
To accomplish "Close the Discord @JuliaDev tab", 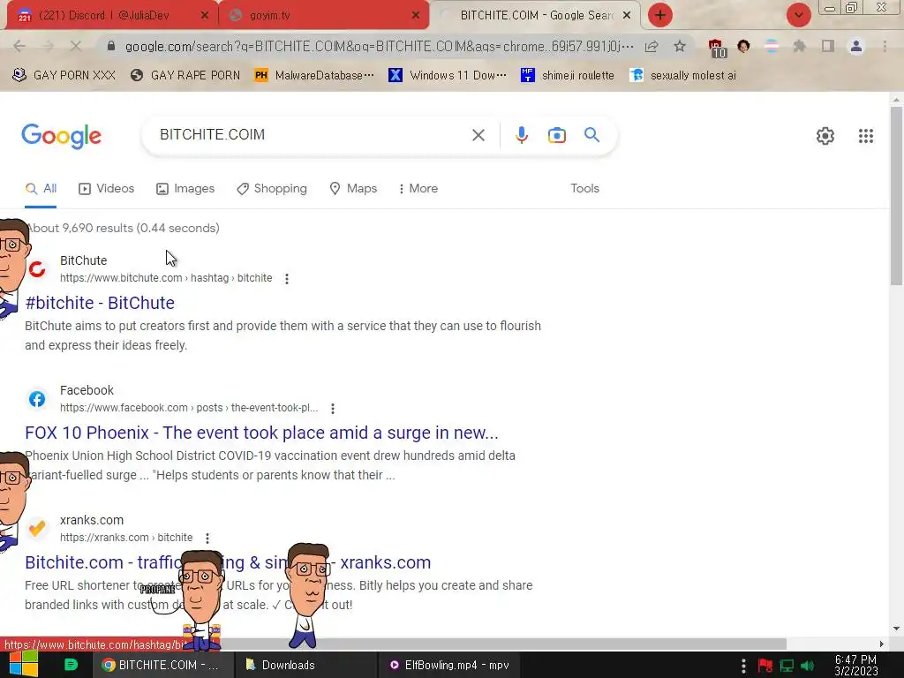I will [205, 16].
